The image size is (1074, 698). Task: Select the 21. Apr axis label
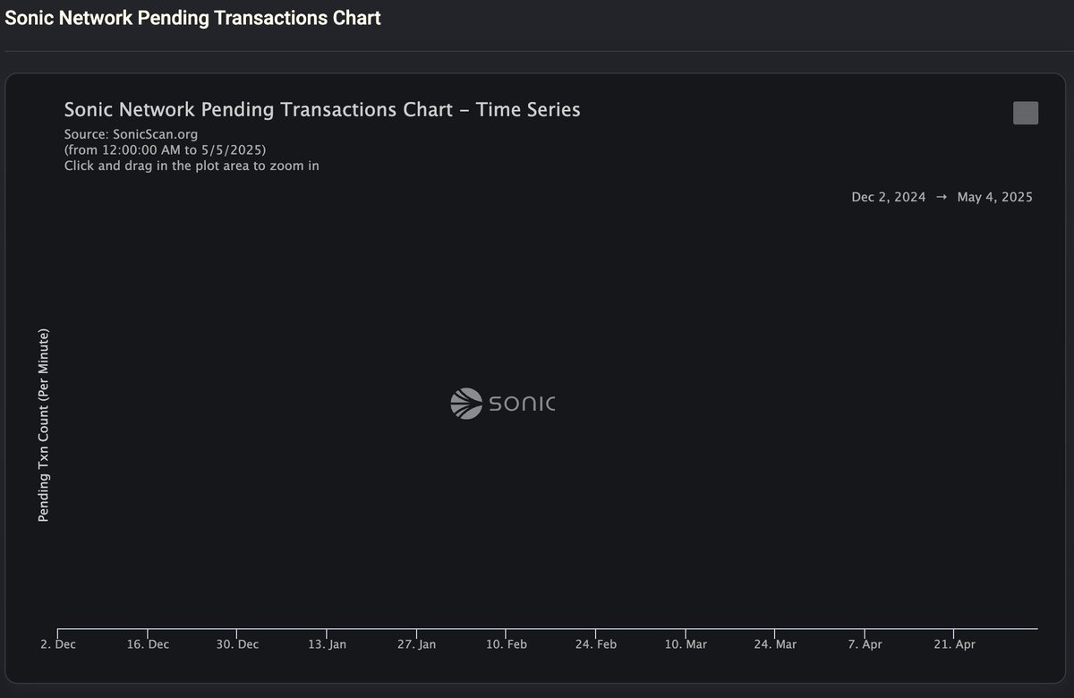[953, 644]
